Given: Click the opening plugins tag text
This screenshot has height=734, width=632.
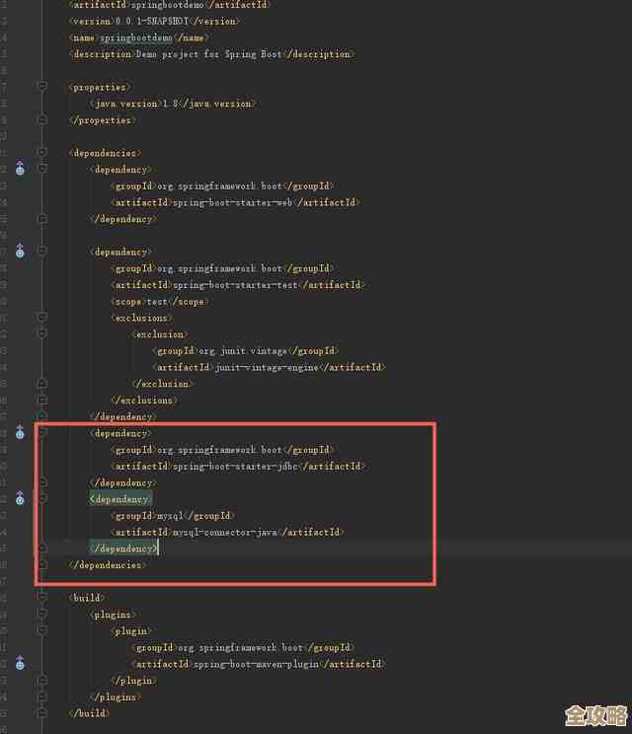Looking at the screenshot, I should click(x=113, y=615).
